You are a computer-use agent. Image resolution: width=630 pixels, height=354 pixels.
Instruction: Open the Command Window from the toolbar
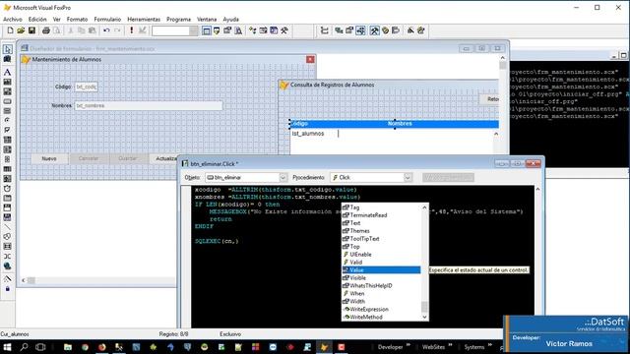click(206, 30)
